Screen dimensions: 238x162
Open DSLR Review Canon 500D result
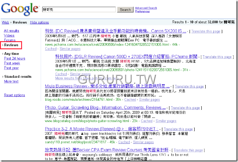pyautogui.click(x=126, y=57)
